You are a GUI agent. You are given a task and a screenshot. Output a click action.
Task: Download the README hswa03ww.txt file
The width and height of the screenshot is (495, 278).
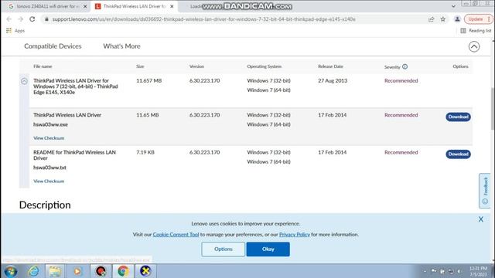point(458,154)
